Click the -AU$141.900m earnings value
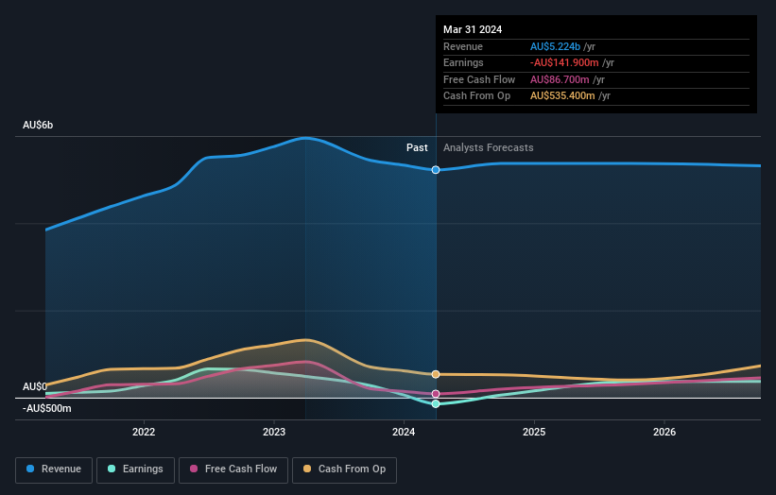 coord(564,62)
